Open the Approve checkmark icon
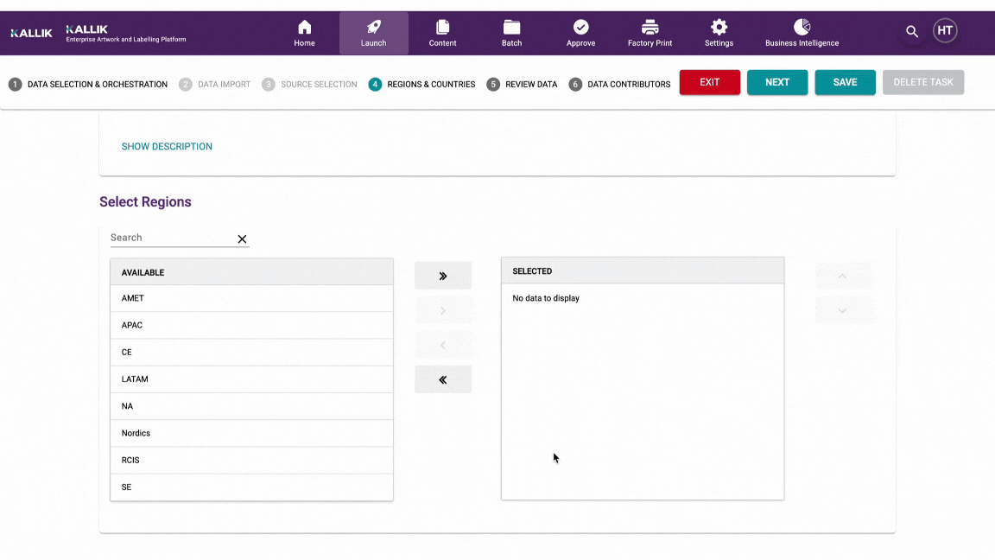 580,28
